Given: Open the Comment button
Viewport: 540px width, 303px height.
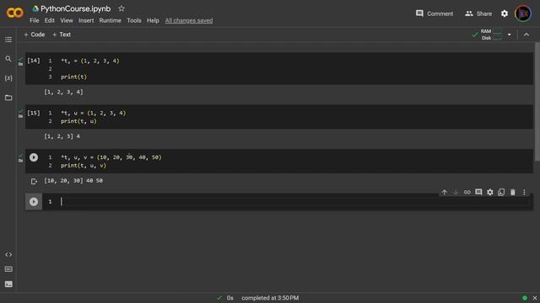Looking at the screenshot, I should (435, 13).
